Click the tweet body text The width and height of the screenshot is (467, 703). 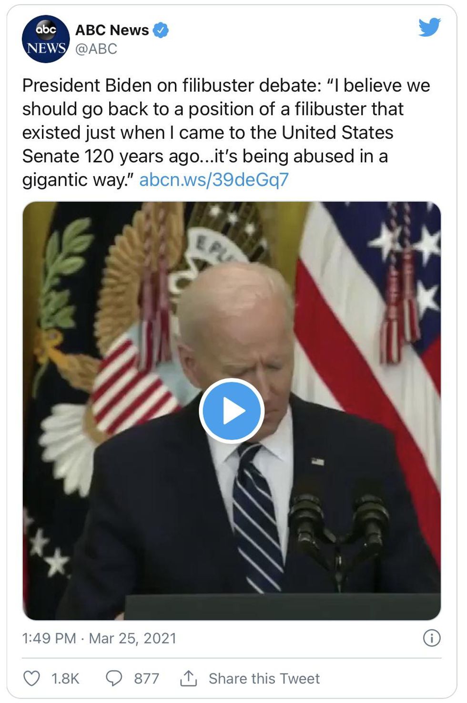(x=226, y=132)
